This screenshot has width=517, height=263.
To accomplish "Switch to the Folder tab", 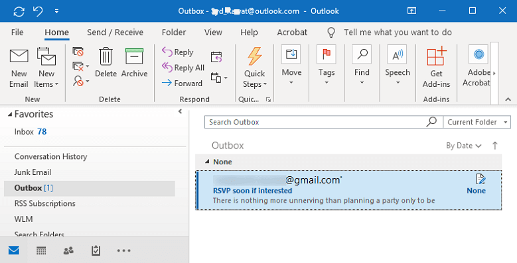I will [174, 32].
